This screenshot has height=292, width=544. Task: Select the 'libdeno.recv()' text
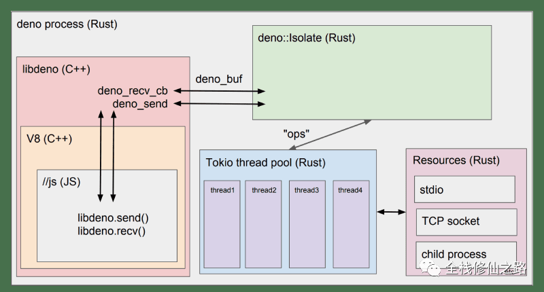point(112,231)
